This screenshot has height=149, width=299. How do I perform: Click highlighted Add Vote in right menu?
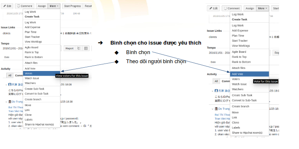pos(250,74)
